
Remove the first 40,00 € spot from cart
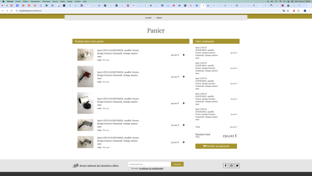[x=184, y=55]
